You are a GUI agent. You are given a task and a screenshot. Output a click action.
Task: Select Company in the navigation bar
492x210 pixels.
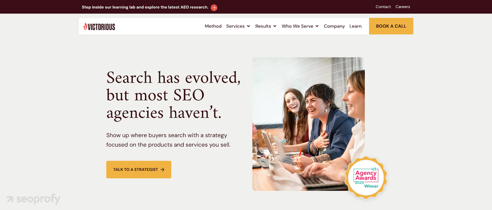(x=334, y=26)
